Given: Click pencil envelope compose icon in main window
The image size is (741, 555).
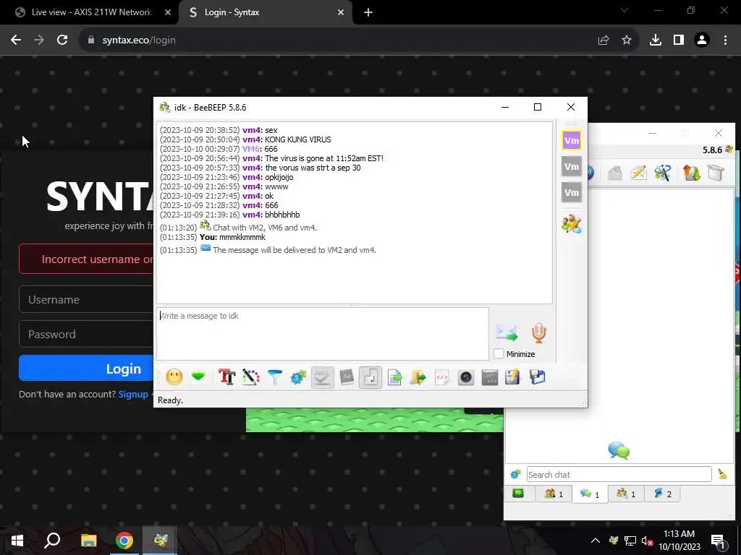Looking at the screenshot, I should click(638, 173).
